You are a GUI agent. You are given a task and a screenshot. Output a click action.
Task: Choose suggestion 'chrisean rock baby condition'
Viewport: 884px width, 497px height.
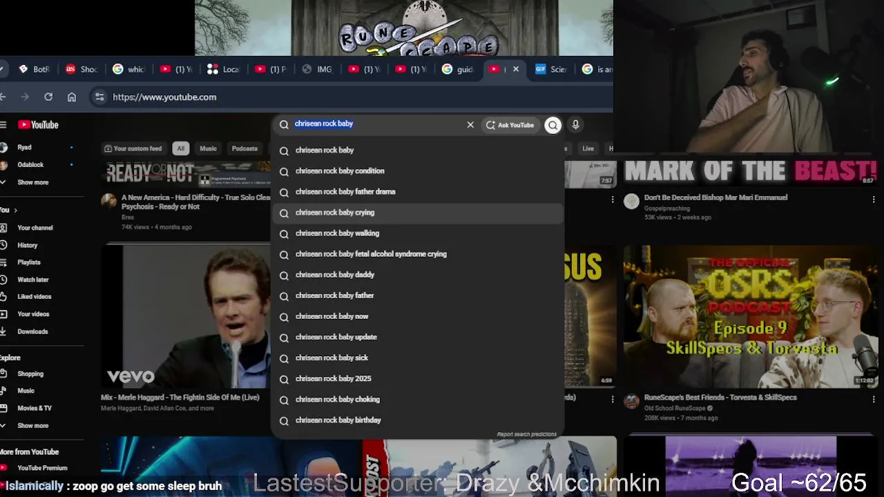click(x=419, y=171)
